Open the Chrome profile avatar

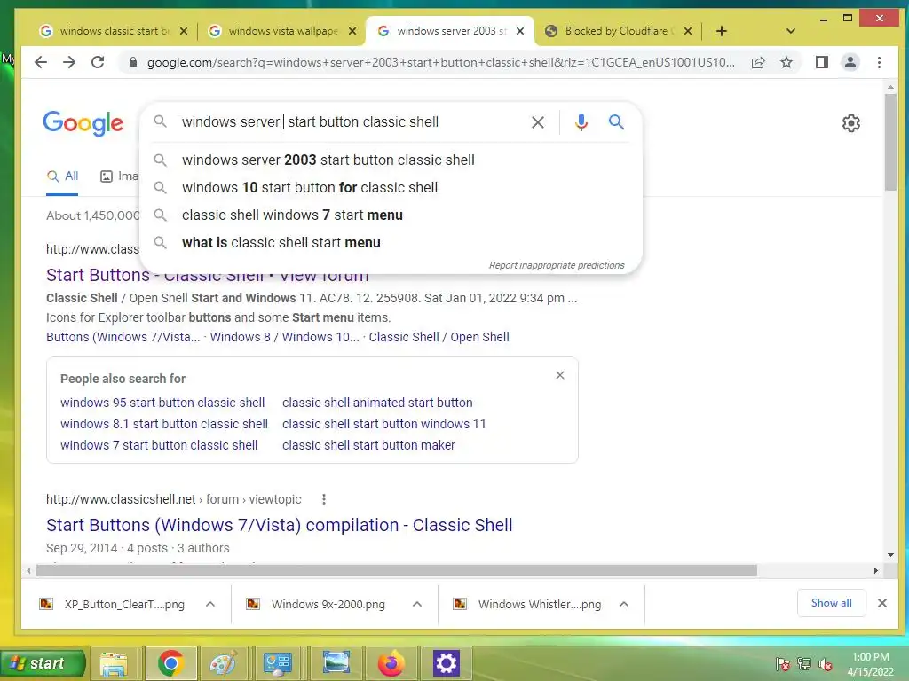(850, 62)
